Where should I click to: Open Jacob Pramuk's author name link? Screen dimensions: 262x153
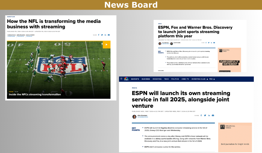(177, 43)
